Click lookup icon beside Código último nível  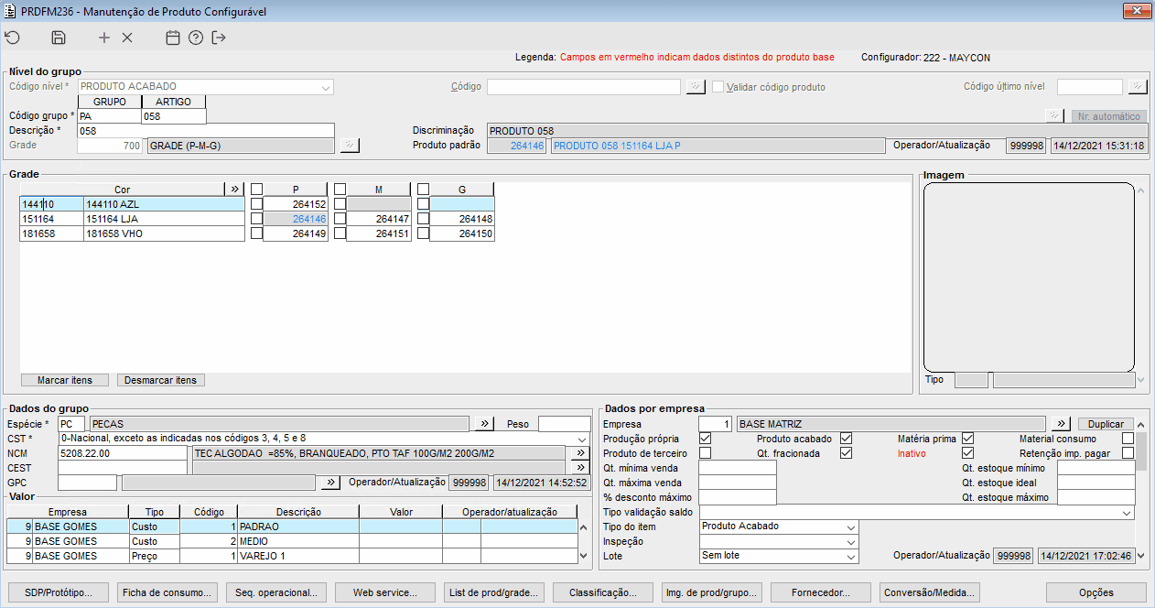point(1138,87)
